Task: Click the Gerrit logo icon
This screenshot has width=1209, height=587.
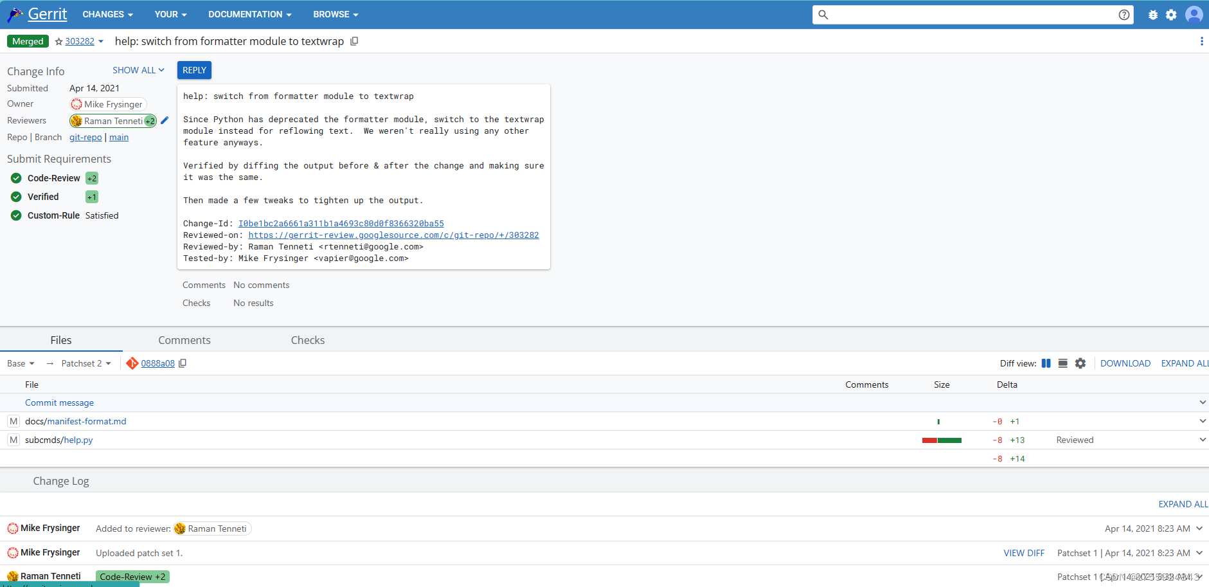Action: pos(15,14)
